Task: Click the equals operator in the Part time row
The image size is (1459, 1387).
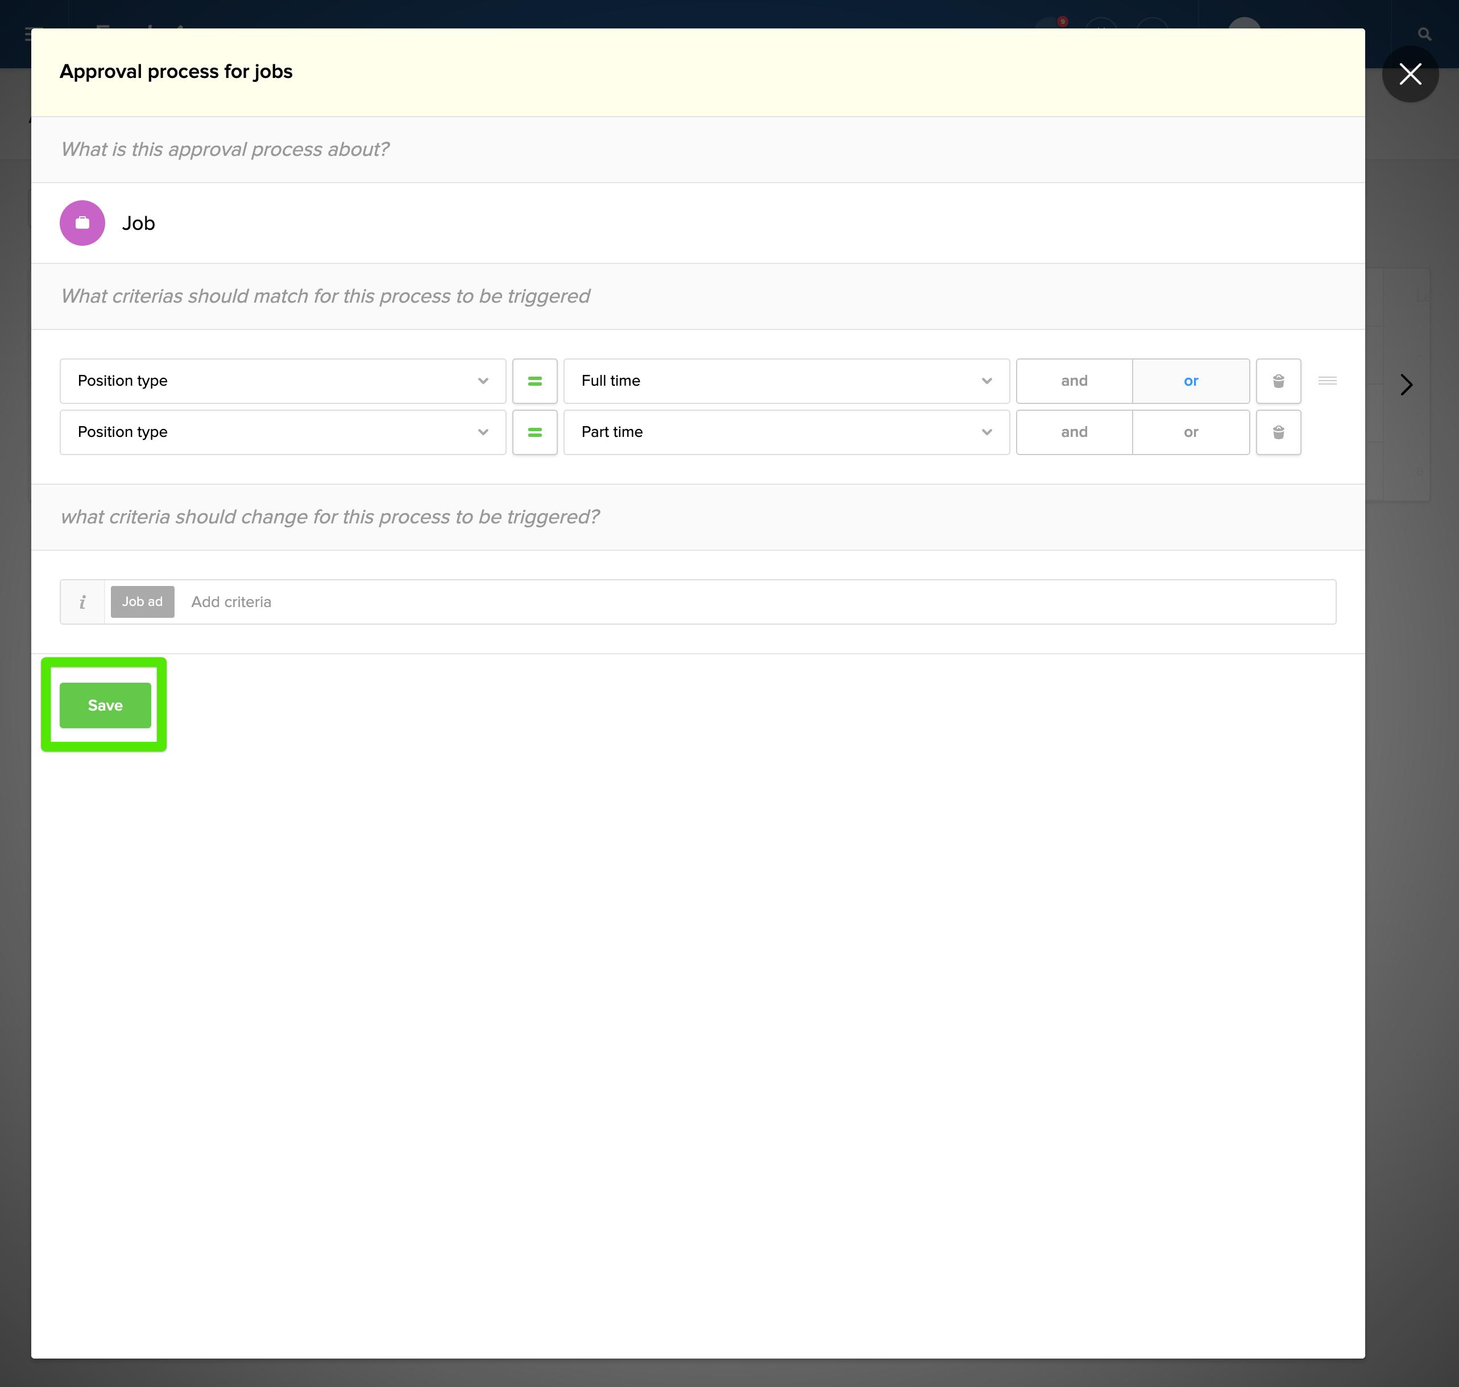Action: [534, 432]
